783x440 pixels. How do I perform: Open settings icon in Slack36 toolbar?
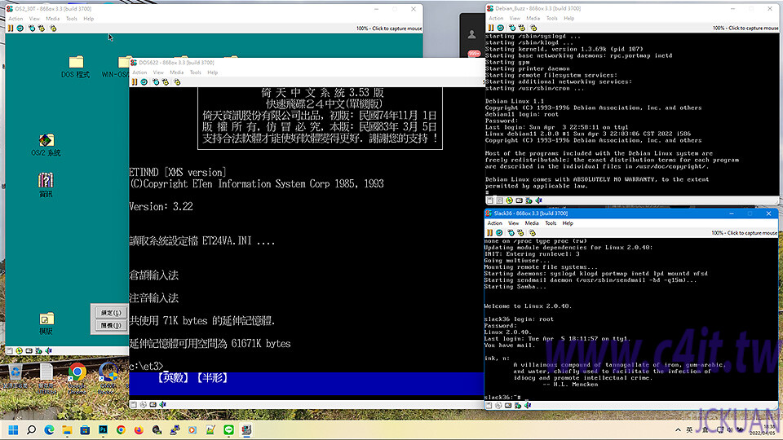(x=533, y=233)
